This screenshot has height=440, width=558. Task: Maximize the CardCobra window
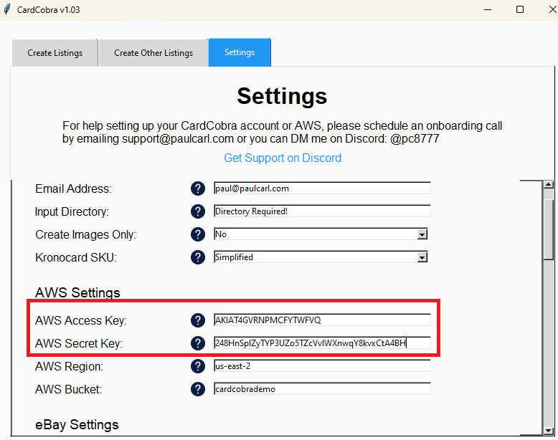[520, 9]
